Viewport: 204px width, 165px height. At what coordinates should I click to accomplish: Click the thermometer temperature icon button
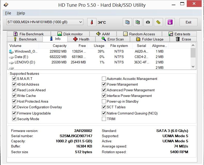point(92,22)
